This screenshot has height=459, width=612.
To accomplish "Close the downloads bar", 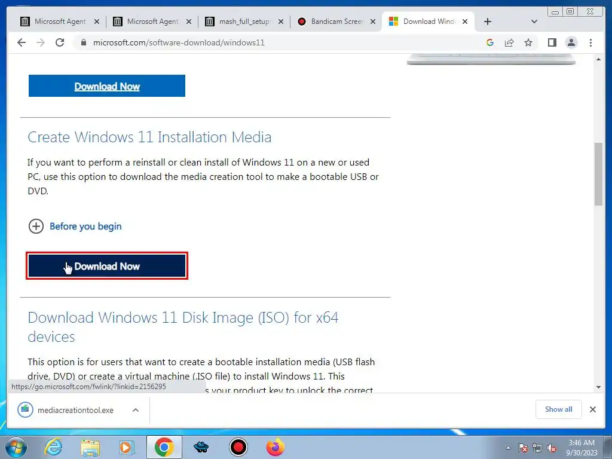I will coord(592,409).
